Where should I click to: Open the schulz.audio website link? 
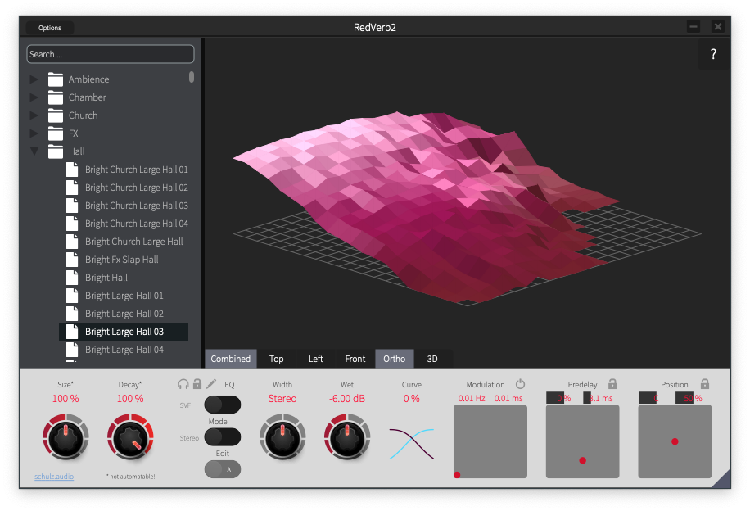[53, 476]
